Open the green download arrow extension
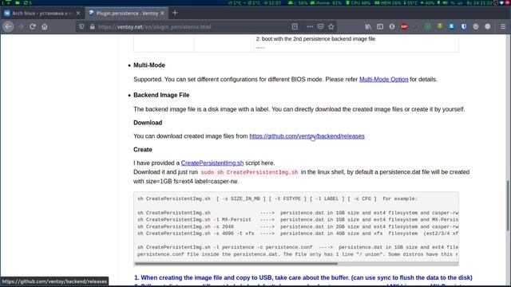Viewport: 511px width, 287px height. (440, 26)
